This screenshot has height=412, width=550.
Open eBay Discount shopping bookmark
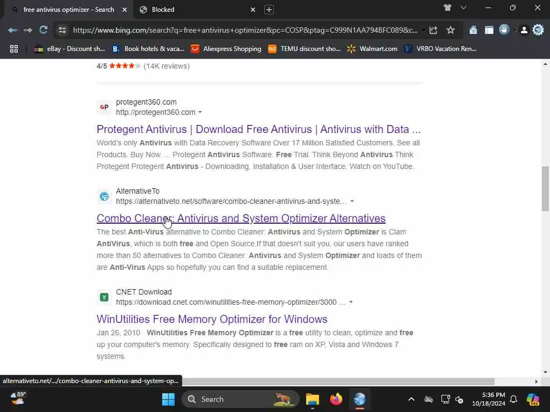pyautogui.click(x=69, y=49)
